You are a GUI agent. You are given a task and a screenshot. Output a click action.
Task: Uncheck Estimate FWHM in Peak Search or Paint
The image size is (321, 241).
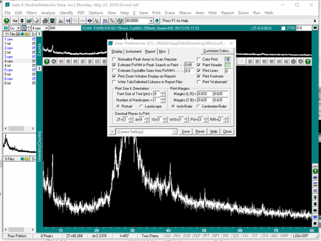click(x=114, y=65)
